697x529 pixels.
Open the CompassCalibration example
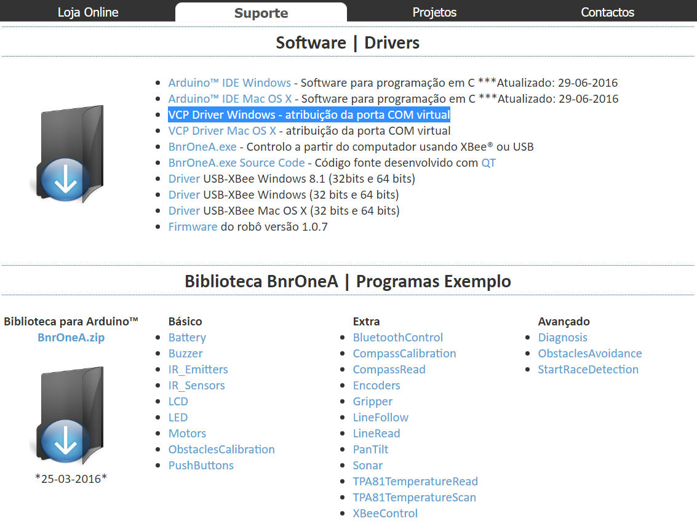click(x=405, y=354)
